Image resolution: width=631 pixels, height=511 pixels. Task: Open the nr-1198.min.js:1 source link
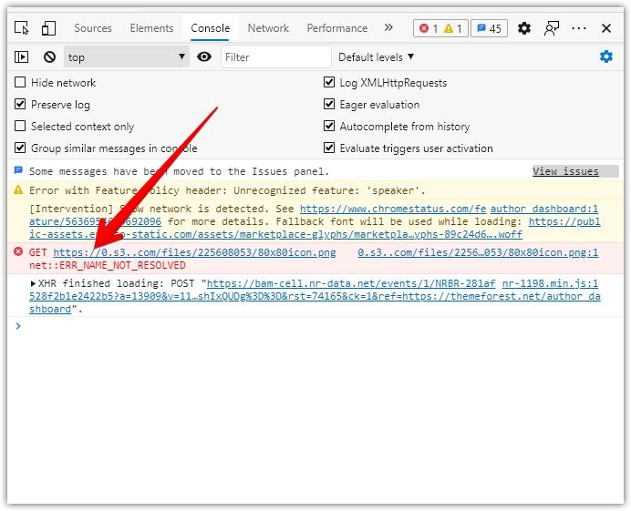(x=550, y=283)
